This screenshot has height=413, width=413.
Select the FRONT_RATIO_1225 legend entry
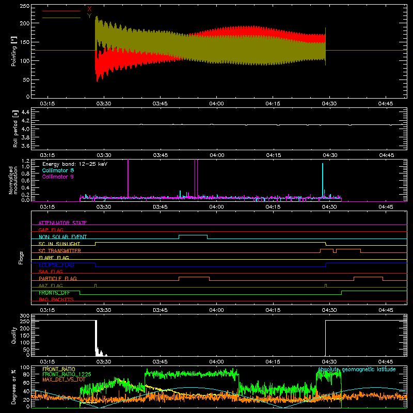(67, 374)
